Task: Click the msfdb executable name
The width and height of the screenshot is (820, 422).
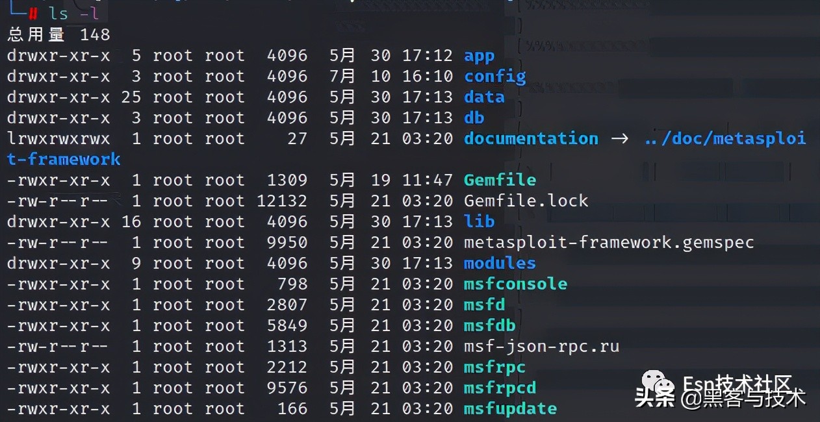Action: click(x=489, y=325)
